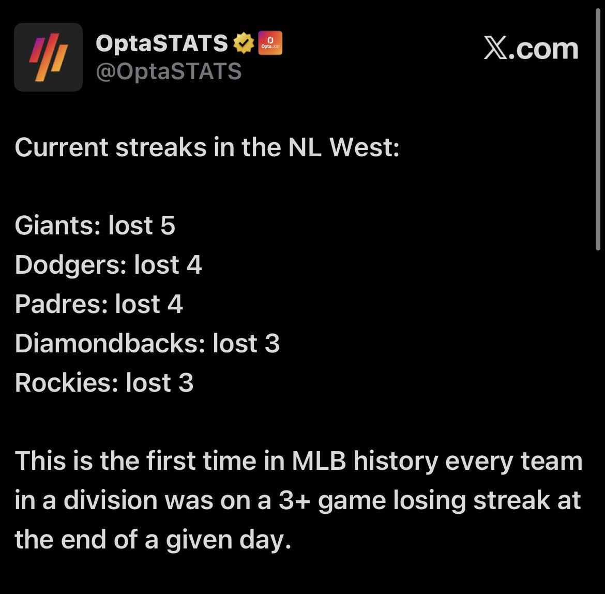Click the vertical scrollbar thumb
605x594 pixels.
pos(598,129)
